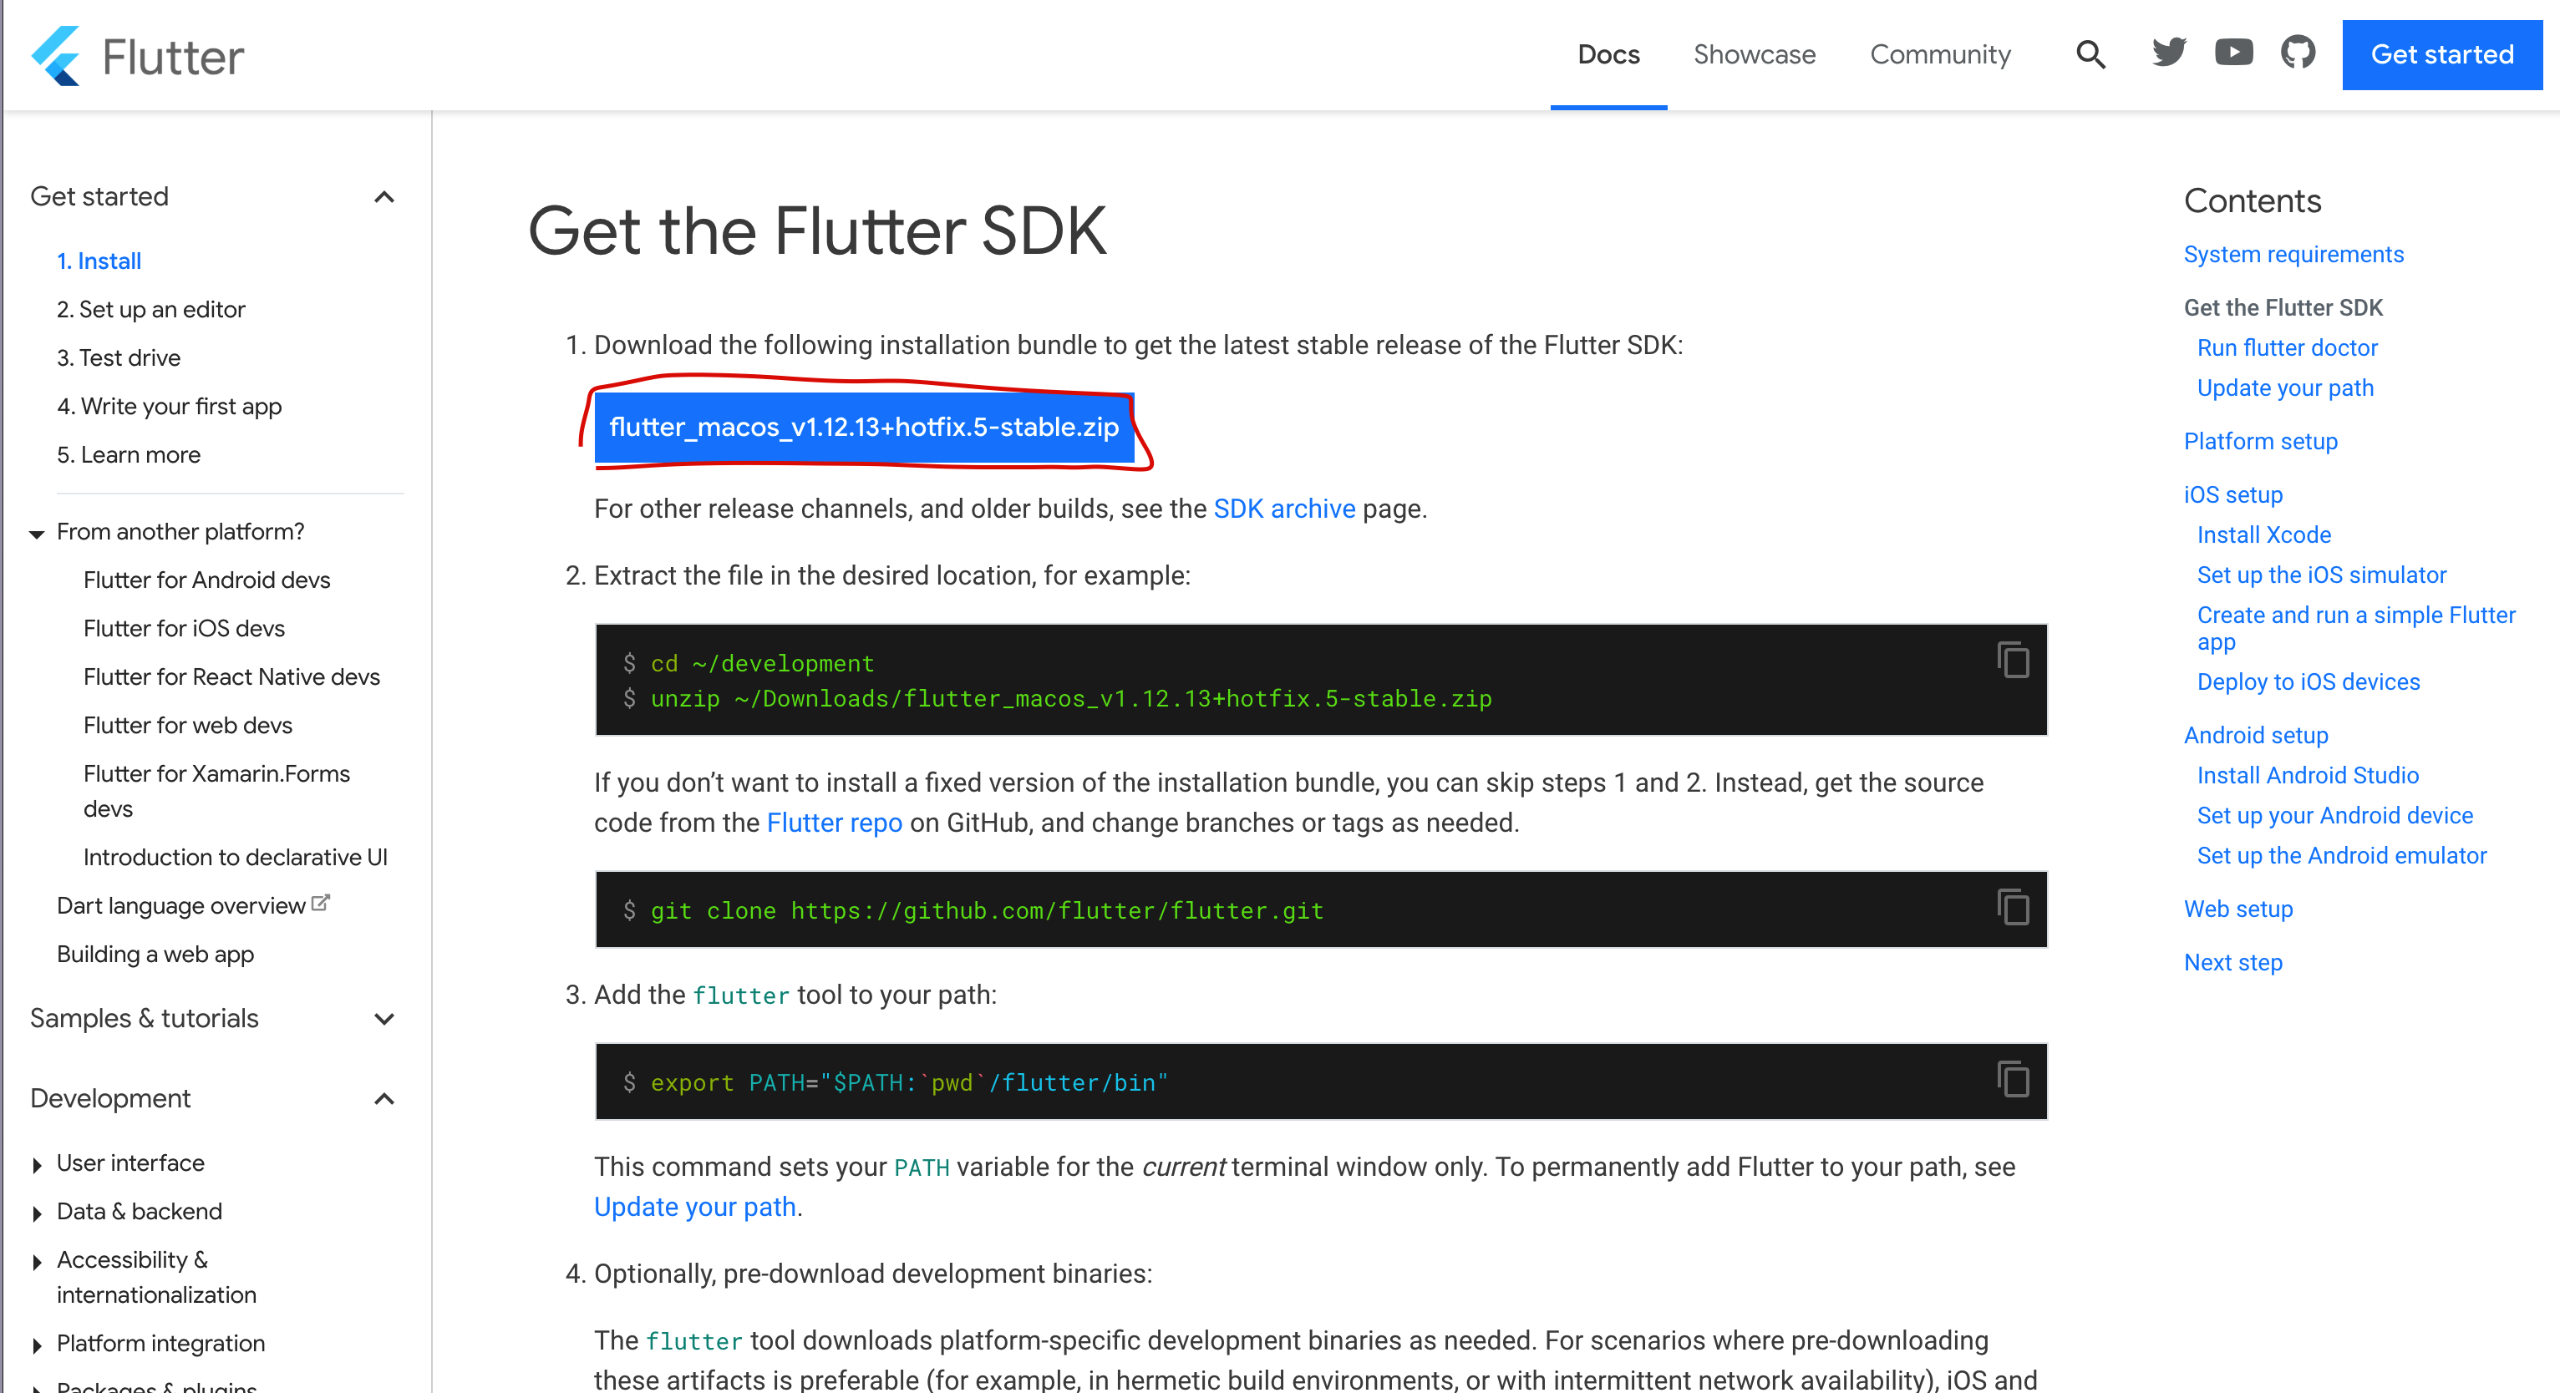Collapse the Get started sidebar section

[x=384, y=197]
